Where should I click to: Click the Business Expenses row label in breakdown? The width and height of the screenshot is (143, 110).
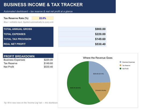[x=14, y=60]
